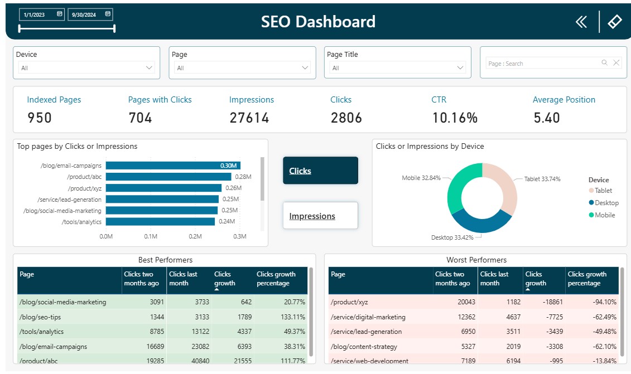Open the end date calendar picker icon
This screenshot has width=631, height=374.
coord(108,14)
